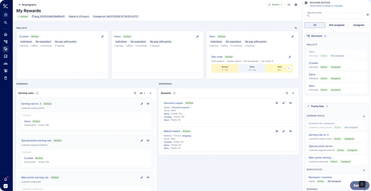Click the Gold tier segment
This screenshot has height=191, width=371.
pos(279,68)
